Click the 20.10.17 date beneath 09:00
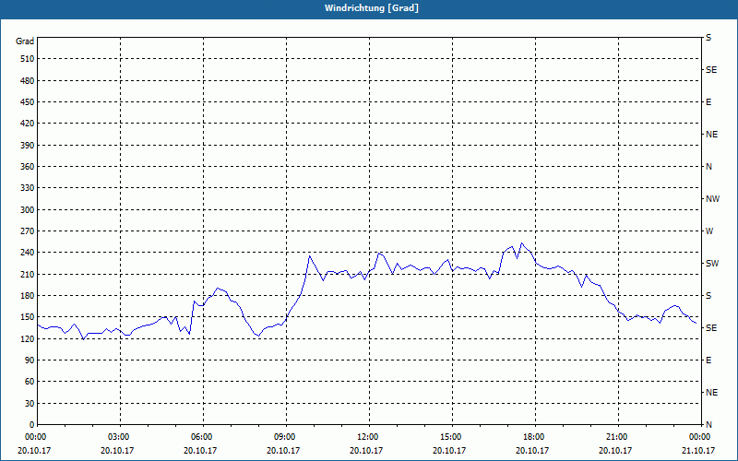The image size is (738, 461). coord(283,451)
